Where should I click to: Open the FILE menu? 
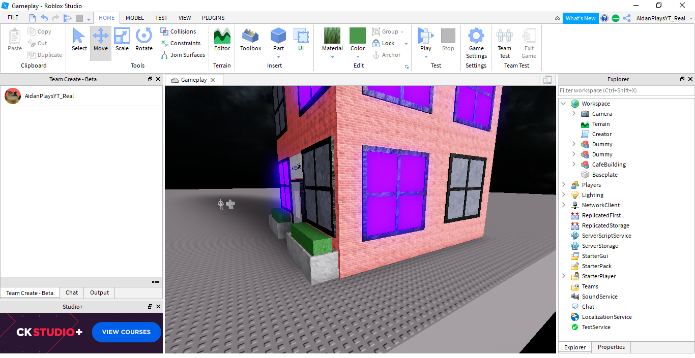pyautogui.click(x=13, y=18)
